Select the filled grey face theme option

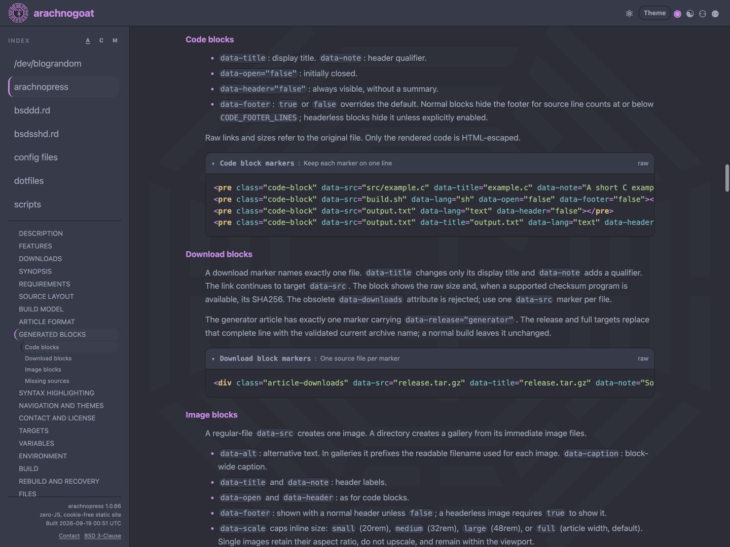[x=715, y=14]
